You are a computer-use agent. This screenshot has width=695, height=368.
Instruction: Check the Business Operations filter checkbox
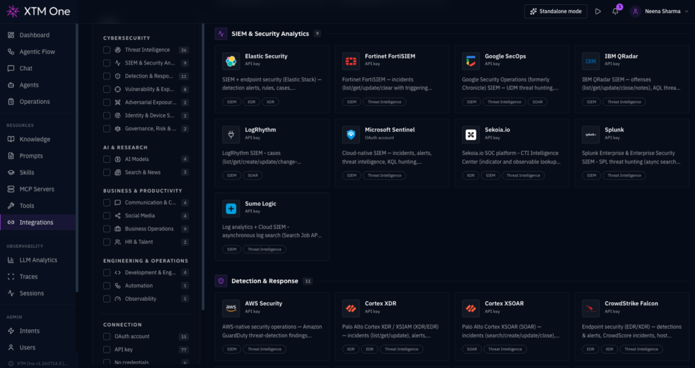(107, 229)
